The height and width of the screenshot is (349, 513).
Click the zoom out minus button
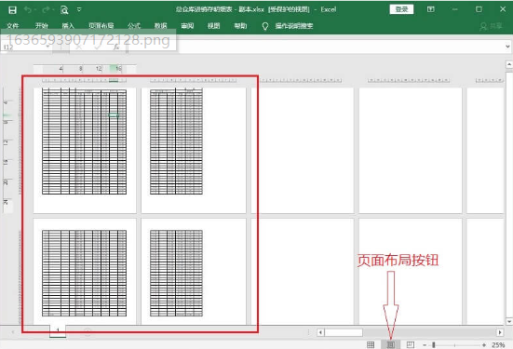coord(425,344)
